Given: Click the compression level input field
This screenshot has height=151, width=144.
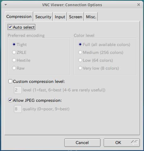Looking at the screenshot, I should [18, 90].
